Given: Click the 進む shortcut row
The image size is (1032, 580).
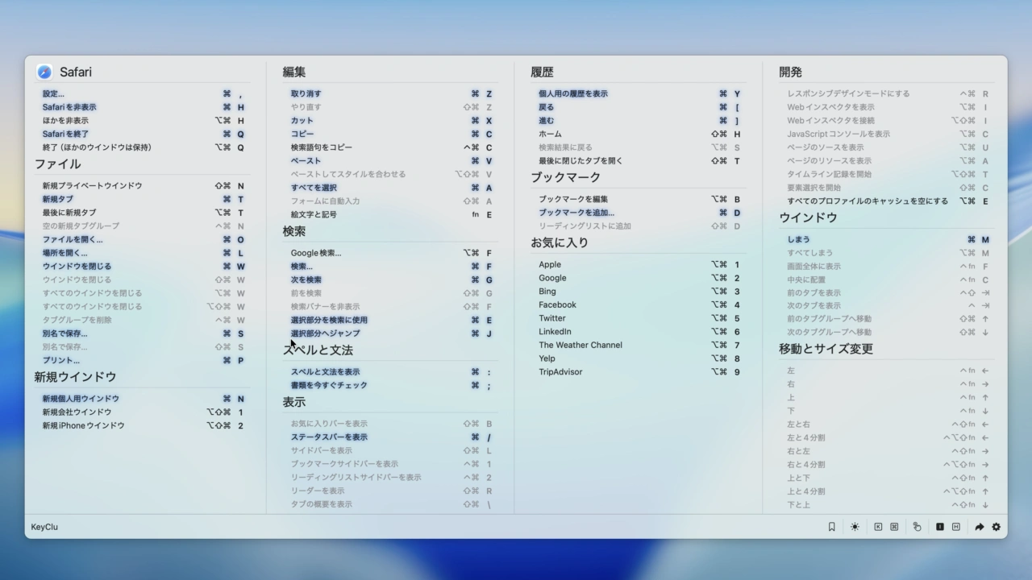Looking at the screenshot, I should coord(640,121).
